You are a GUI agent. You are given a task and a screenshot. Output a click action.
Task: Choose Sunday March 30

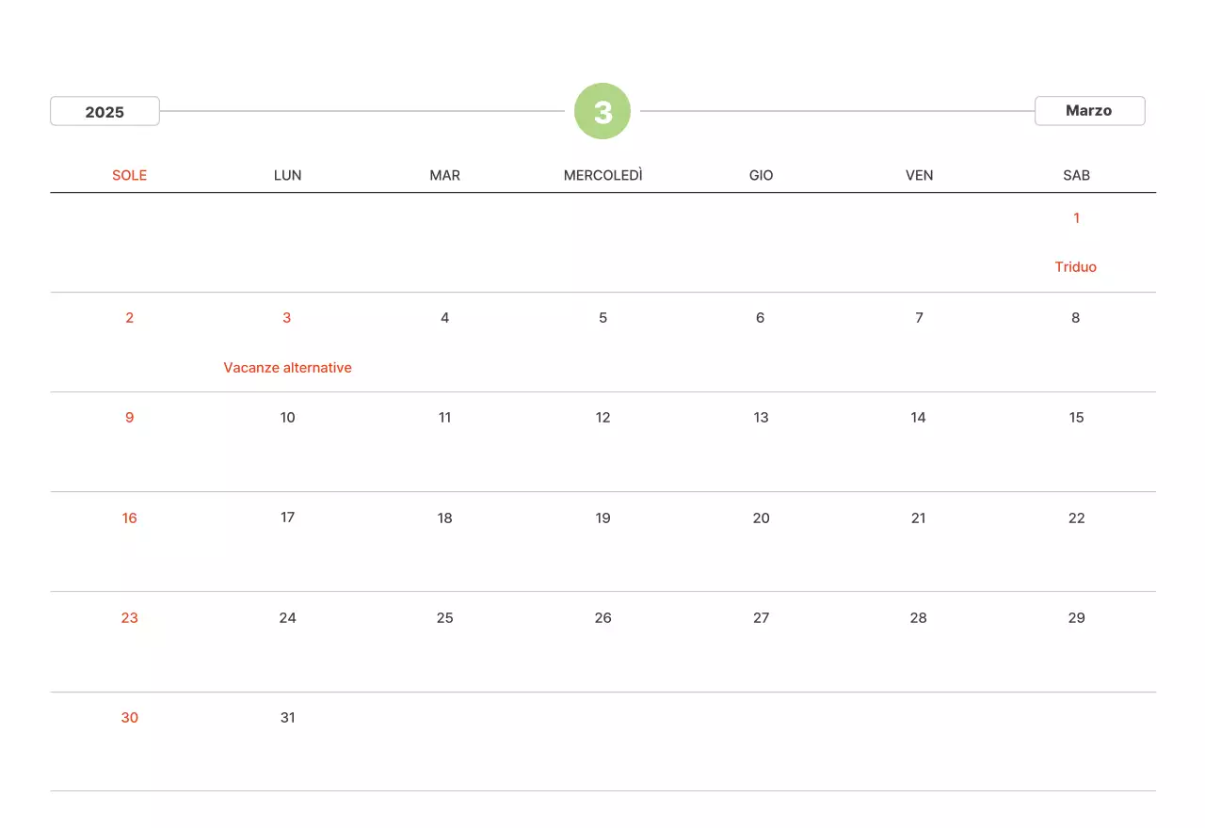tap(130, 718)
